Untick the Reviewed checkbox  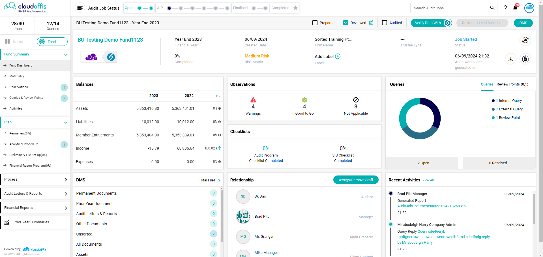(x=346, y=23)
